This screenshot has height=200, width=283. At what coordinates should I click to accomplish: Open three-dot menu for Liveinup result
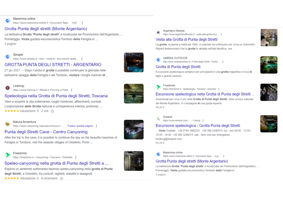(72, 90)
